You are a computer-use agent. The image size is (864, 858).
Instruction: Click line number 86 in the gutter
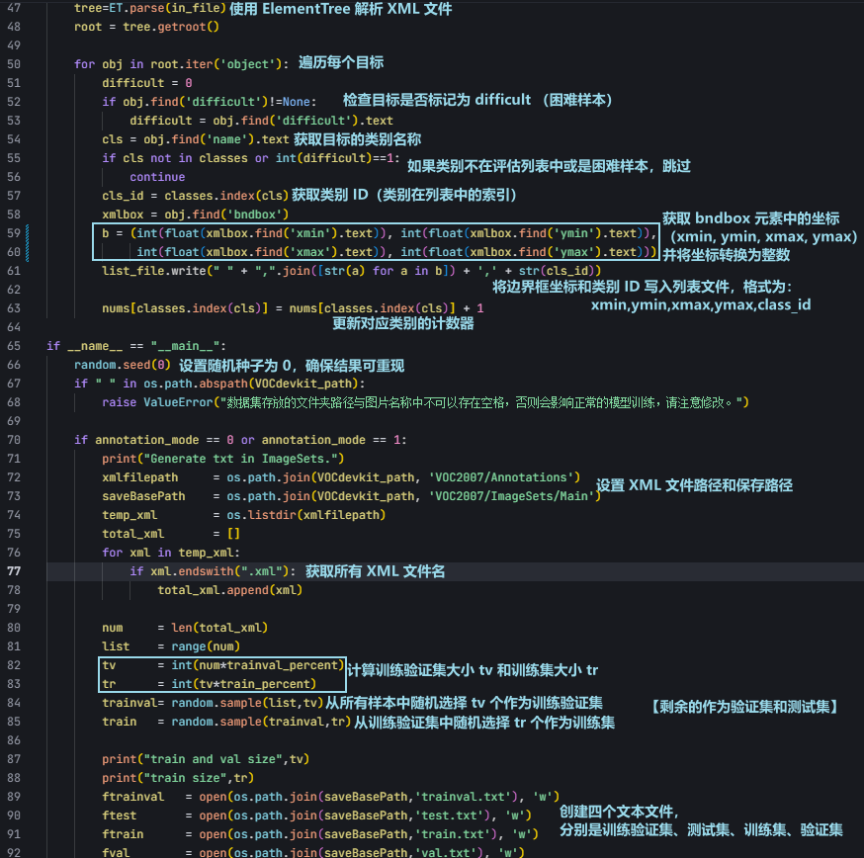(x=14, y=739)
